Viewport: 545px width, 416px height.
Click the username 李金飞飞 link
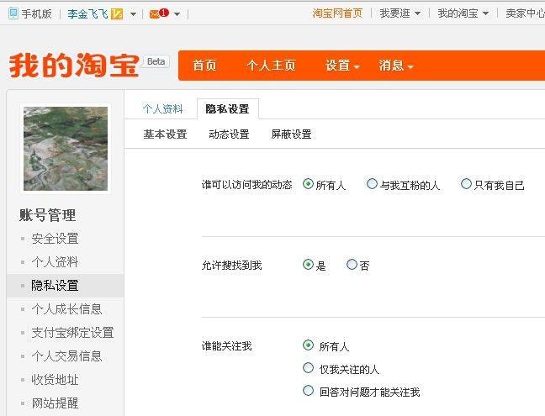(87, 14)
